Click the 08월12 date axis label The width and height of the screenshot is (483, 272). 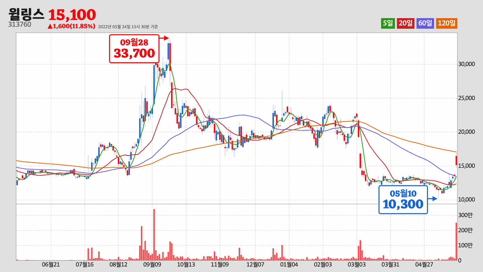coord(118,264)
